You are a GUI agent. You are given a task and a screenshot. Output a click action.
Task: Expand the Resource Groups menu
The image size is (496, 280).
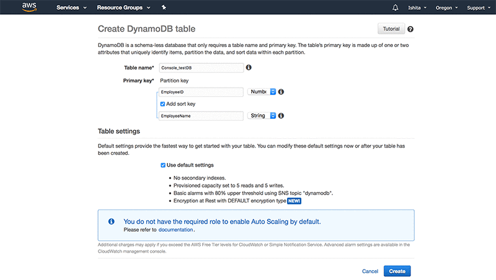[123, 7]
